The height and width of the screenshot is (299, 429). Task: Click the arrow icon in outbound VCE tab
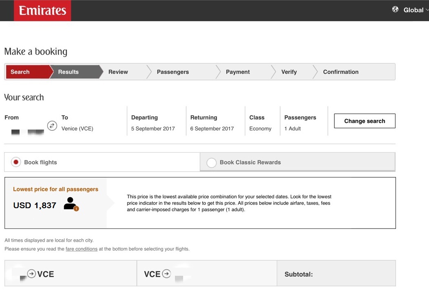tap(31, 273)
